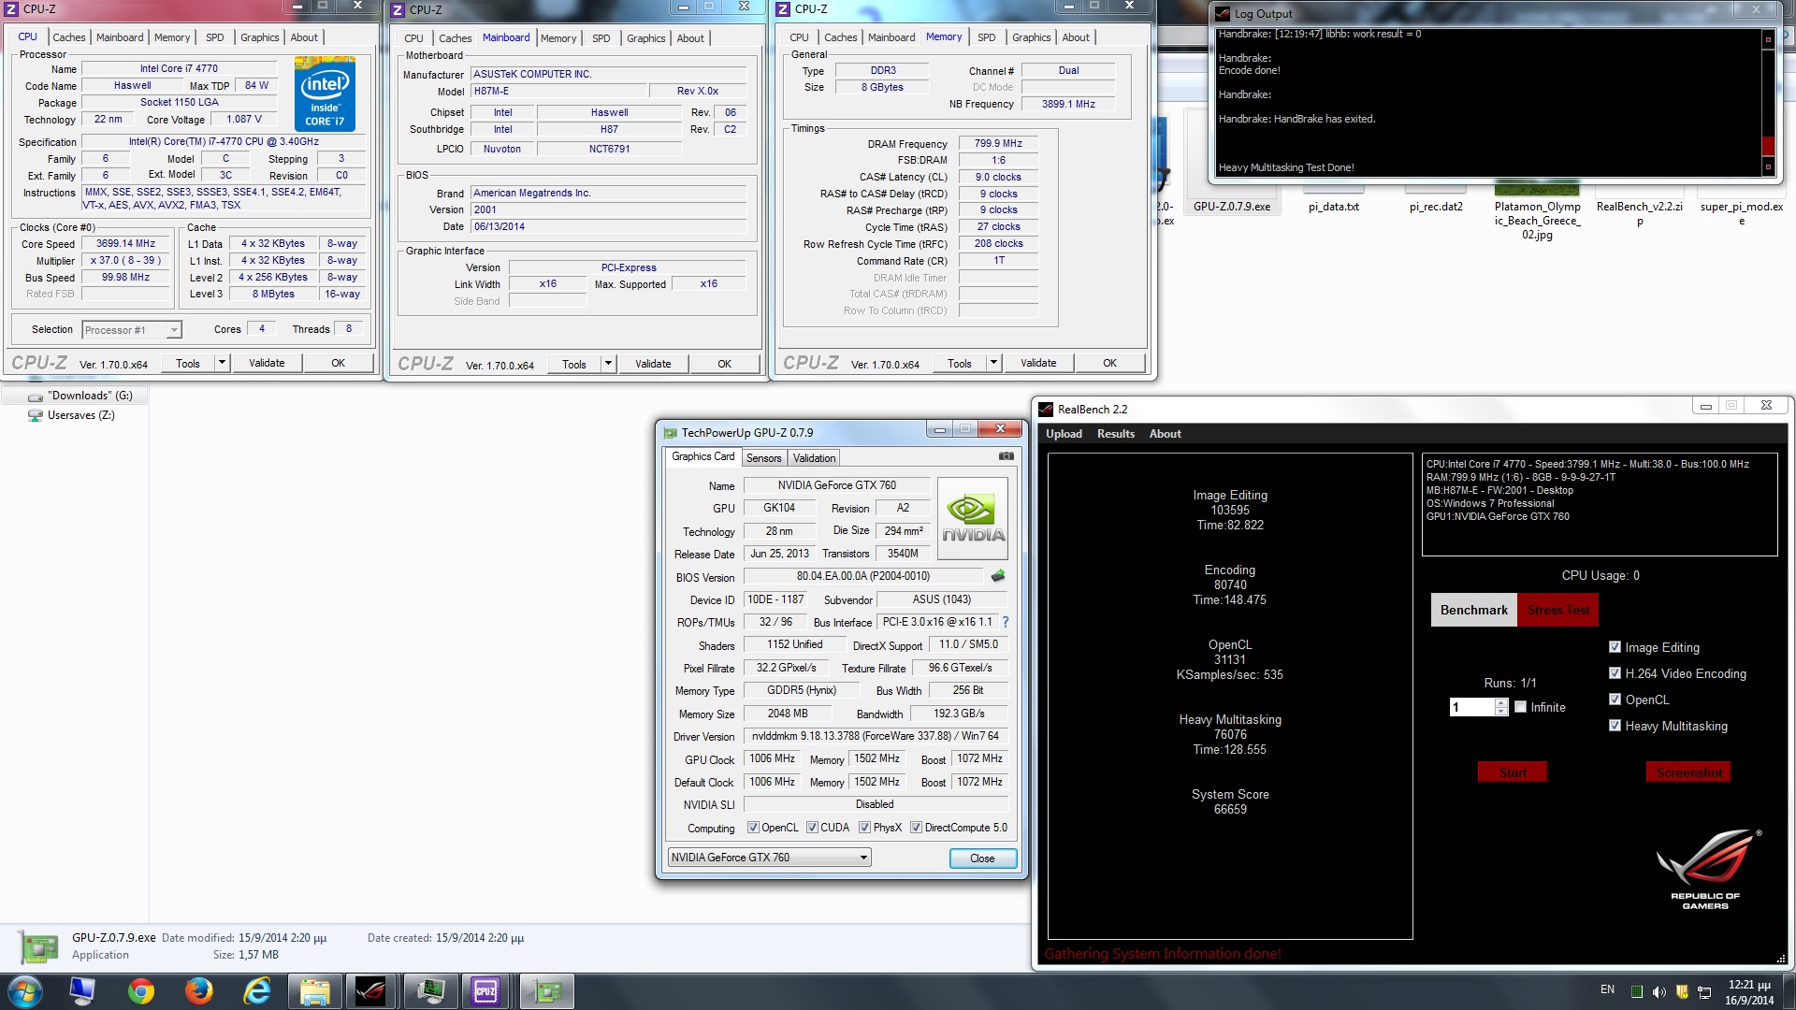Open Google Chrome from the taskbar
1796x1010 pixels.
coord(141,991)
